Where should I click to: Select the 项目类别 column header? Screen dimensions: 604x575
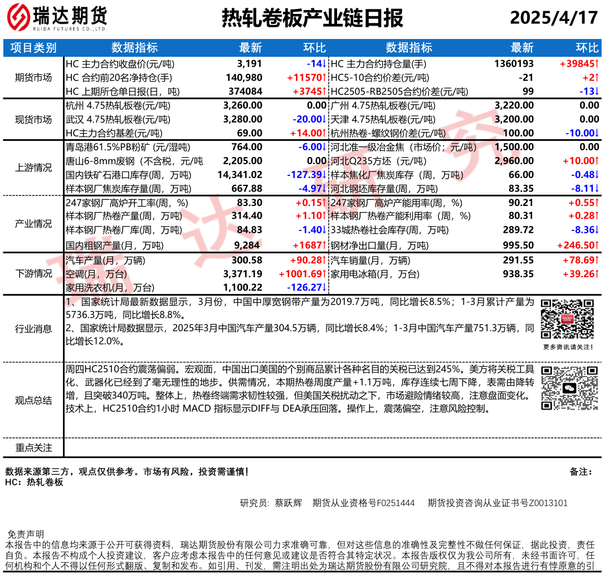[x=33, y=48]
